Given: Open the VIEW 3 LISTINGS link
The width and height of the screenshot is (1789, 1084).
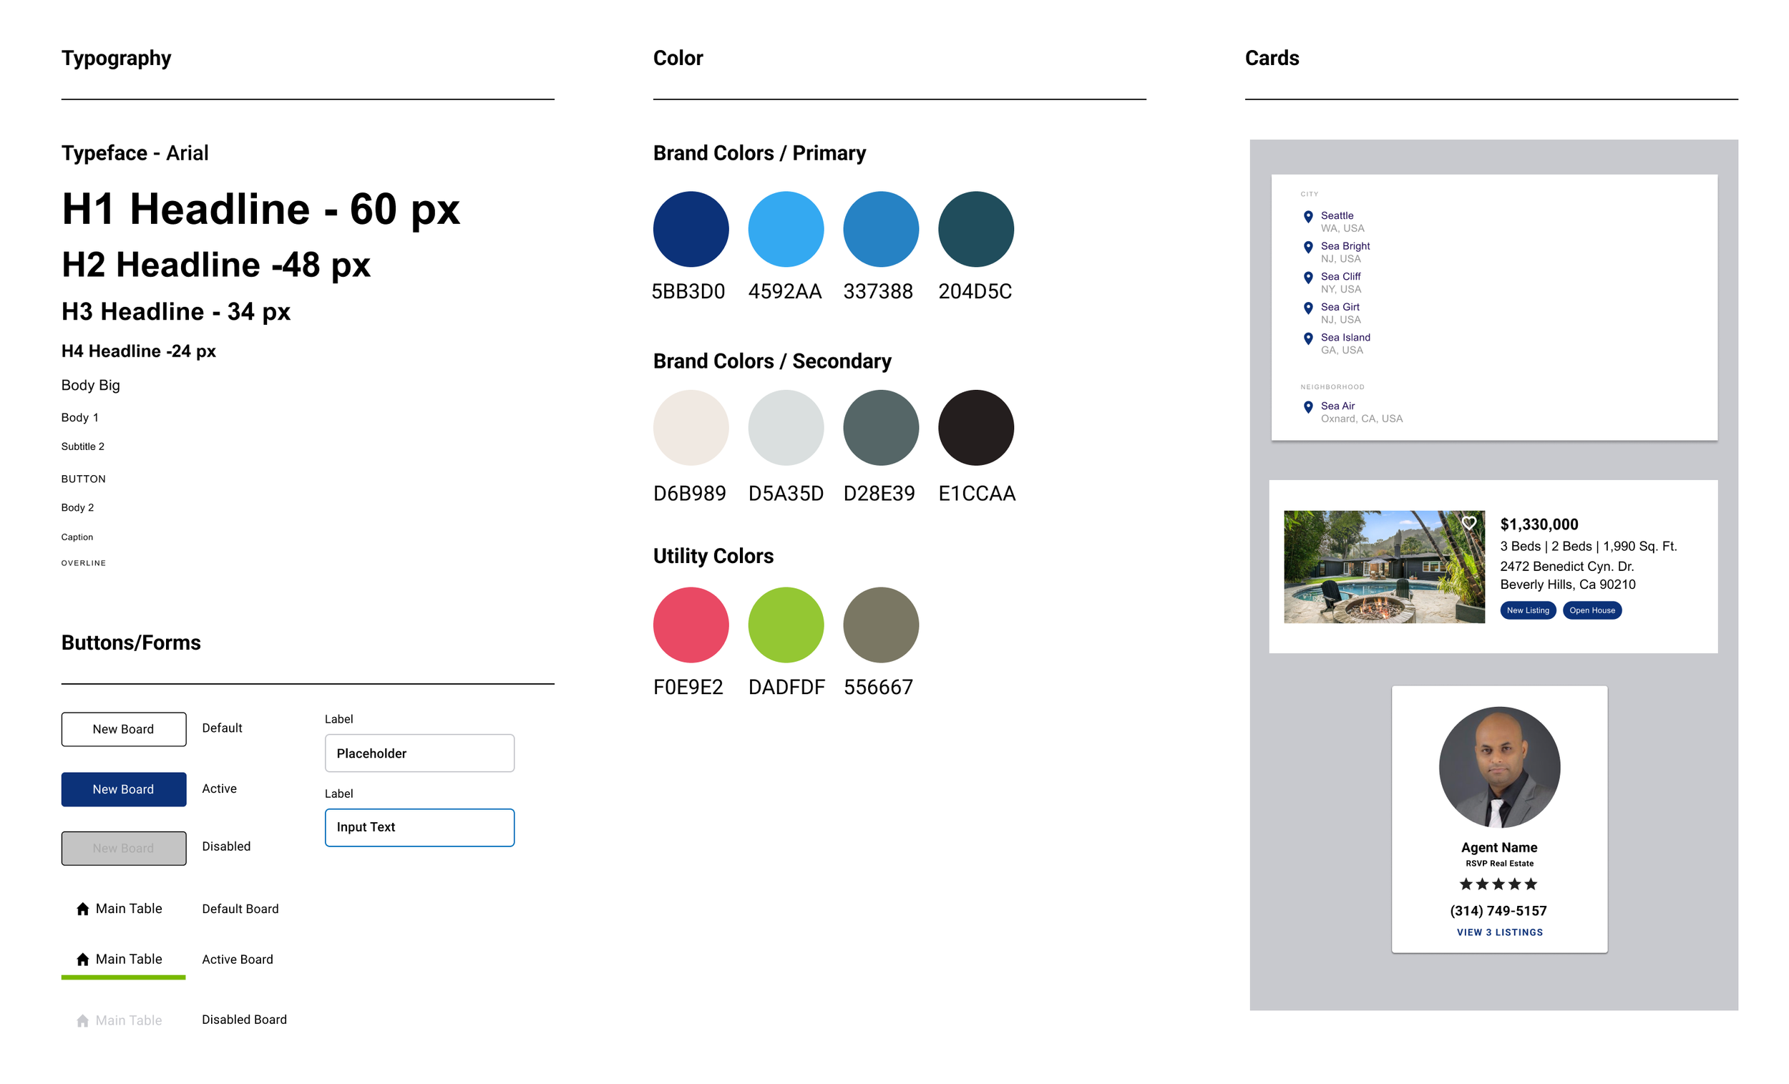Looking at the screenshot, I should point(1499,932).
